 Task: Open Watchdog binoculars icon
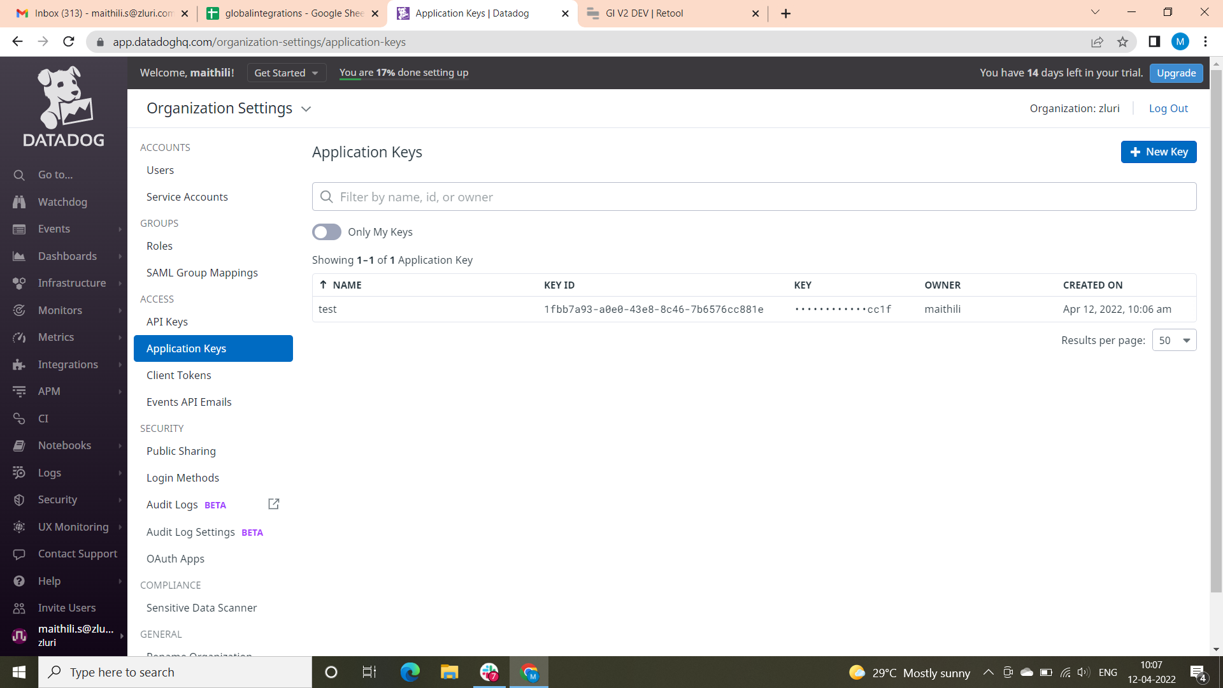click(x=19, y=202)
